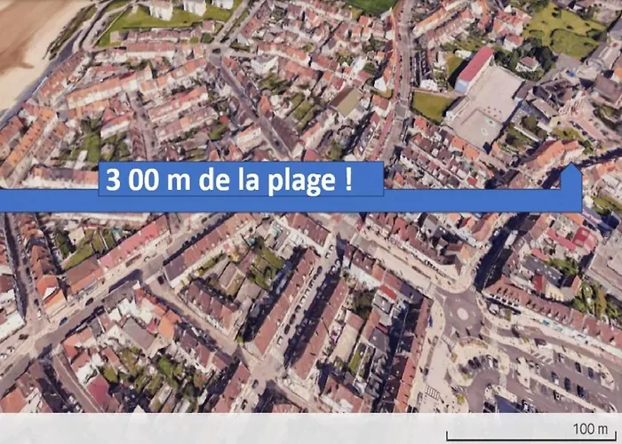The width and height of the screenshot is (622, 444).
Task: Click the "100 m" scale bar text
Action: point(590,429)
